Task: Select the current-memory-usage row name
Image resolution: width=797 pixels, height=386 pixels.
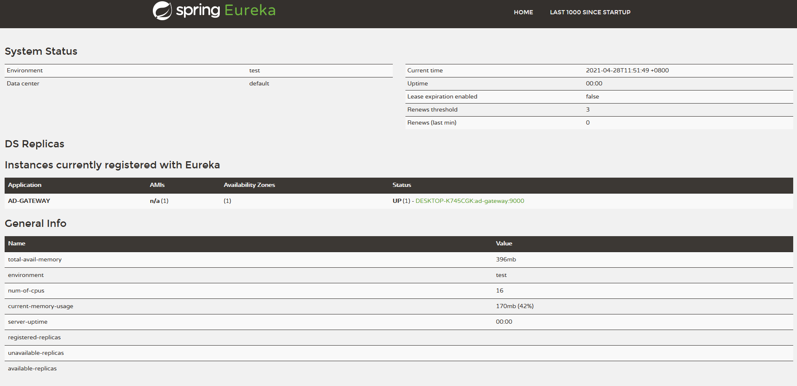Action: tap(40, 306)
